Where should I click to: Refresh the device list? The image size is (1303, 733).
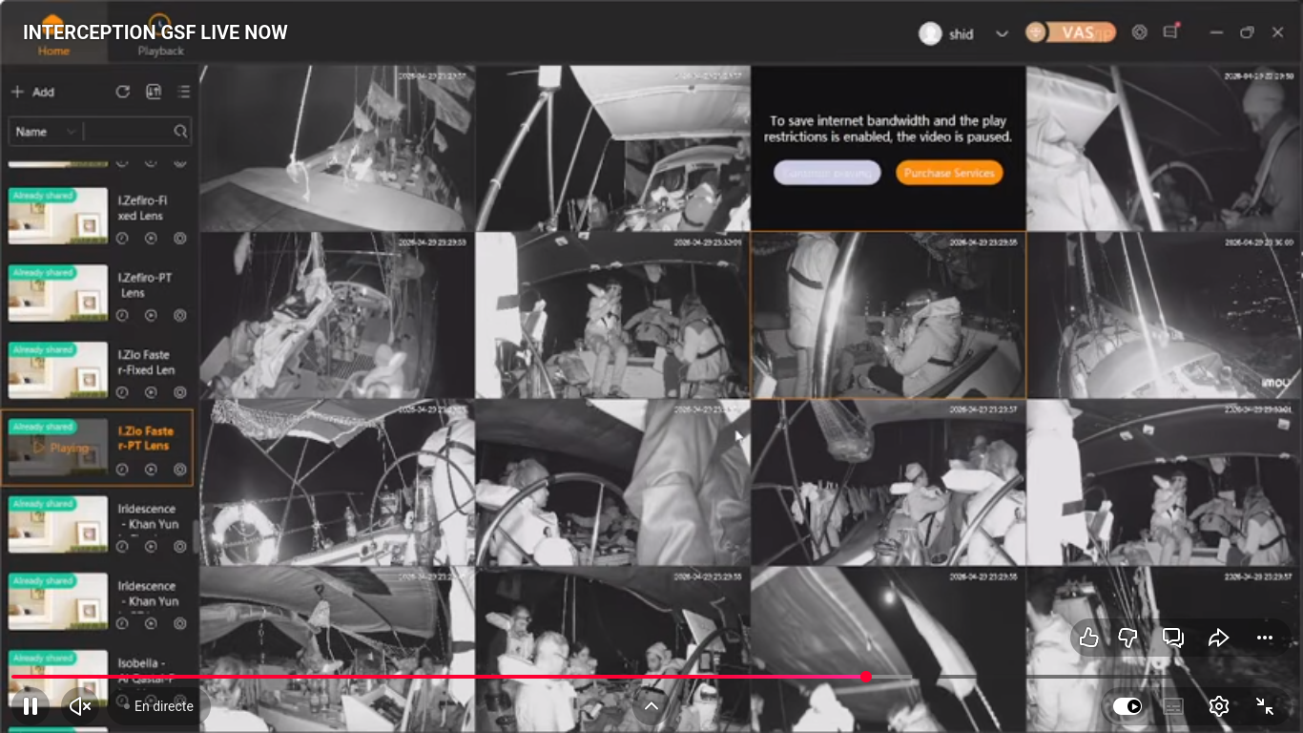(x=123, y=92)
